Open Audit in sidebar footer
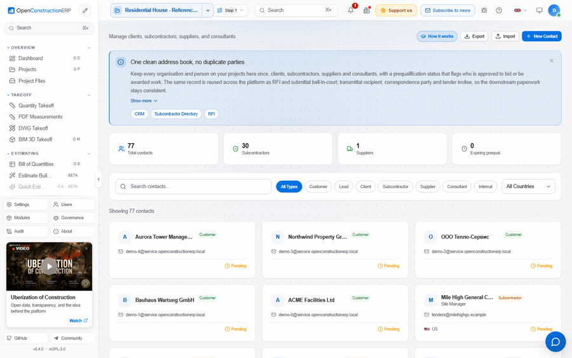Viewport: 572px width, 358px height. pos(26,231)
